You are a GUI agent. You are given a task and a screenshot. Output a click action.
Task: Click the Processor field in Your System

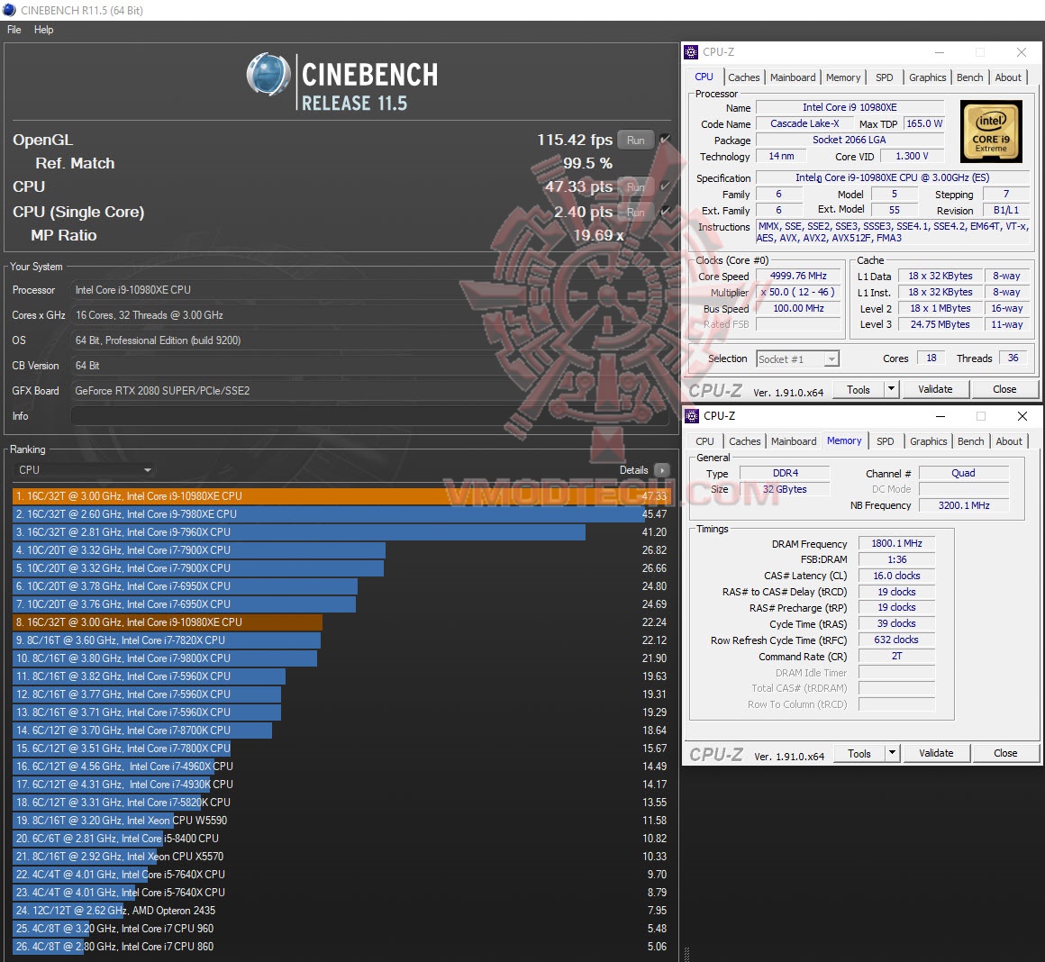[370, 290]
